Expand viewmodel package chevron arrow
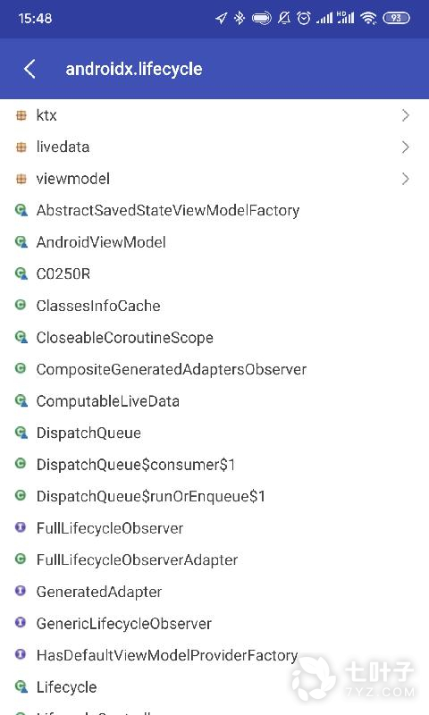This screenshot has height=715, width=429. click(x=405, y=179)
